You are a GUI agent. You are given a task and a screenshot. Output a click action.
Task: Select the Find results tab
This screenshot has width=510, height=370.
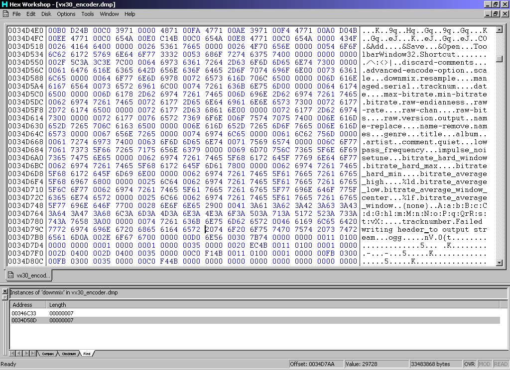(x=87, y=354)
